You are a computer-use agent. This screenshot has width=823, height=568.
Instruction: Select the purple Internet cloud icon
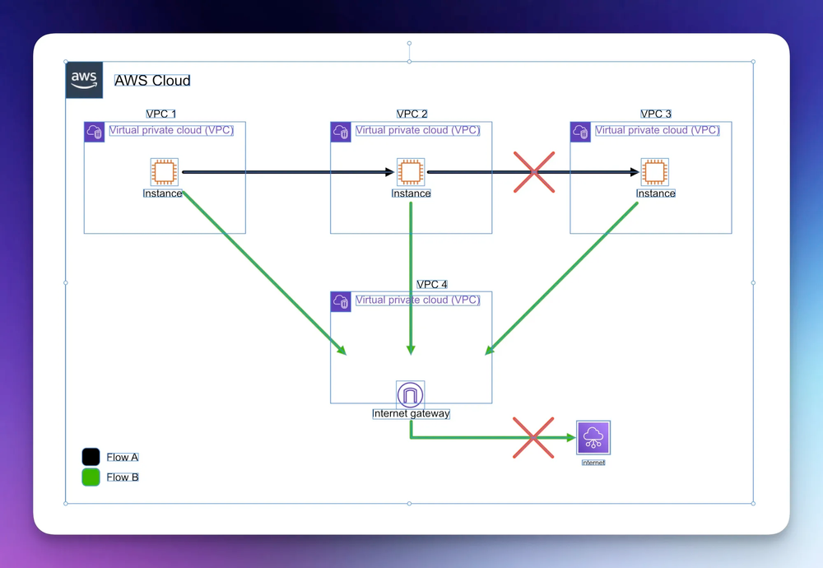(593, 437)
